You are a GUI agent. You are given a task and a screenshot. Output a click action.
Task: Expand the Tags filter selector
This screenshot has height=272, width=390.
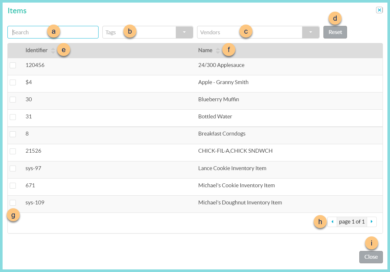coord(184,32)
